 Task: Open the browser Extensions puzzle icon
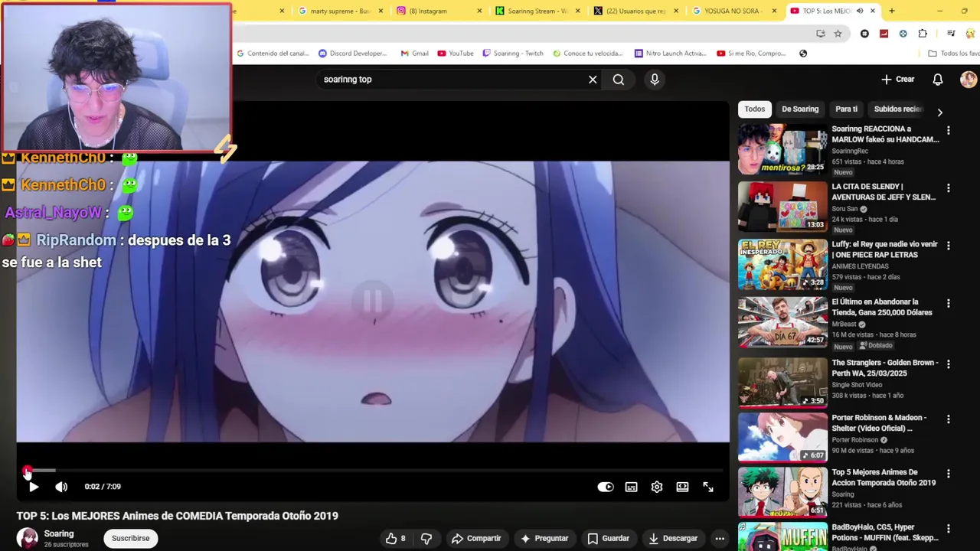pos(923,34)
